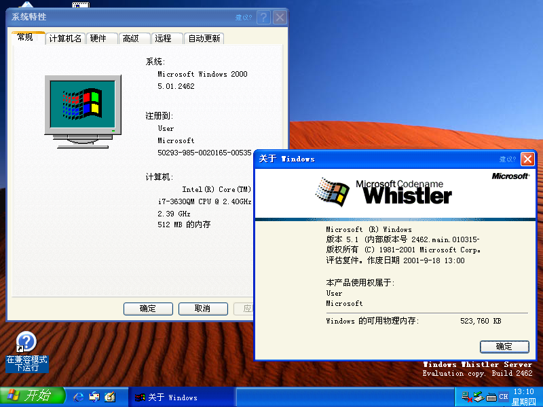
Task: Select the 关于 Windows taskbar button
Action: [182, 398]
